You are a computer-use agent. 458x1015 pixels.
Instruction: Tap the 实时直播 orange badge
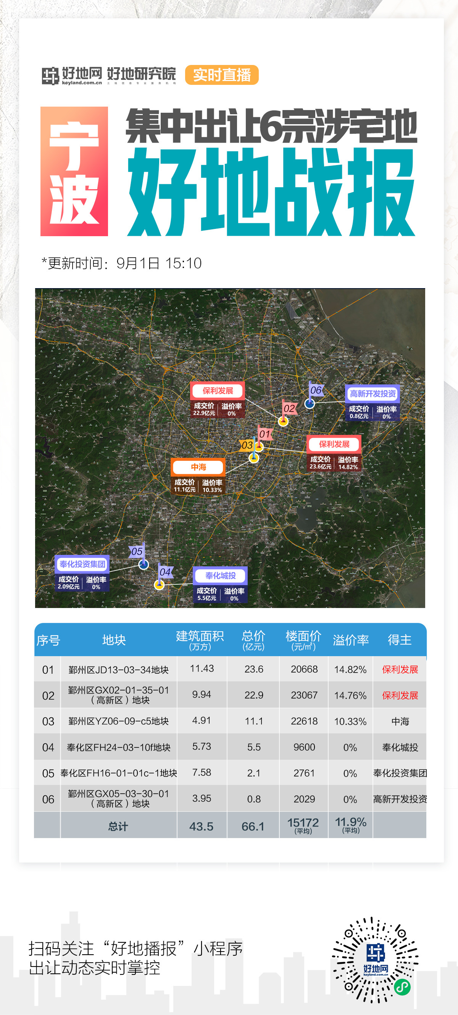click(x=221, y=75)
